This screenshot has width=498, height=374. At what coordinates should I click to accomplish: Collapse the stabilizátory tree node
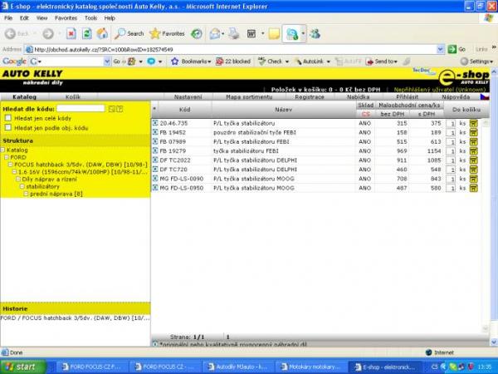[x=22, y=187]
